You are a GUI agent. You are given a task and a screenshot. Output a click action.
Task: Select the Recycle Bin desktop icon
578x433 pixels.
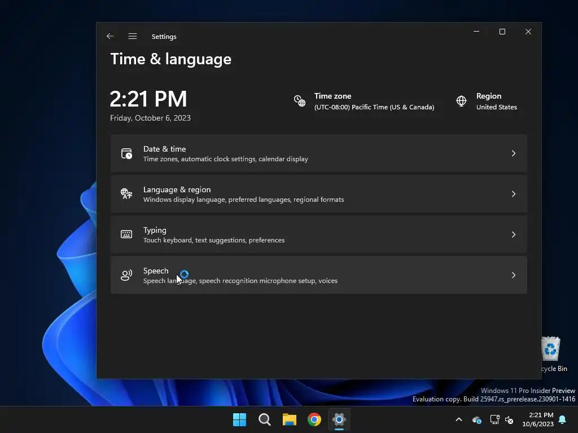[x=554, y=354]
